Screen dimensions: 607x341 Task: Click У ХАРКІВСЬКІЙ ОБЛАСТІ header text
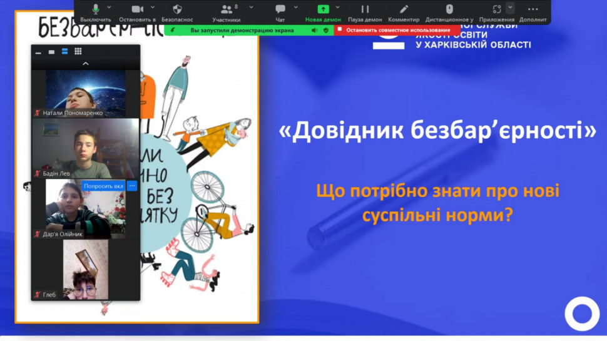pyautogui.click(x=473, y=45)
